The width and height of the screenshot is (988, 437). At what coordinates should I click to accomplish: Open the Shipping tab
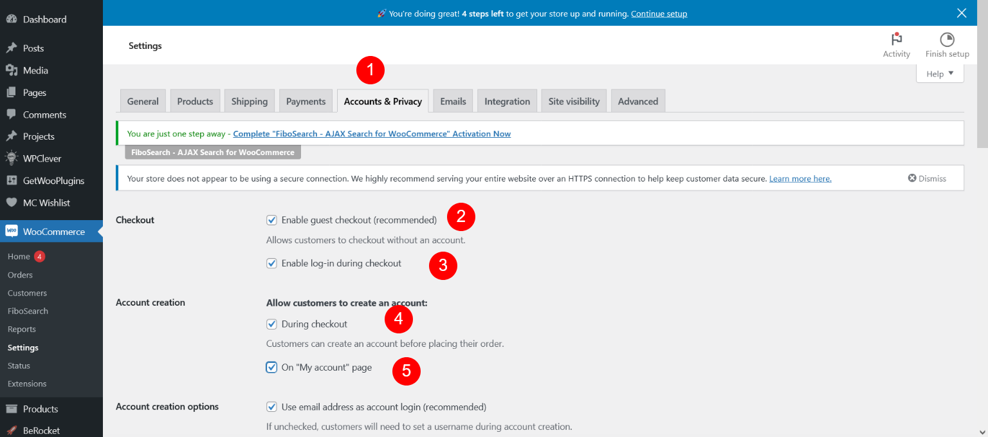pyautogui.click(x=250, y=101)
